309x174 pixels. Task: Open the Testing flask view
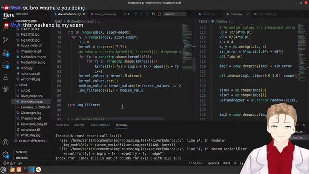[x=5, y=77]
